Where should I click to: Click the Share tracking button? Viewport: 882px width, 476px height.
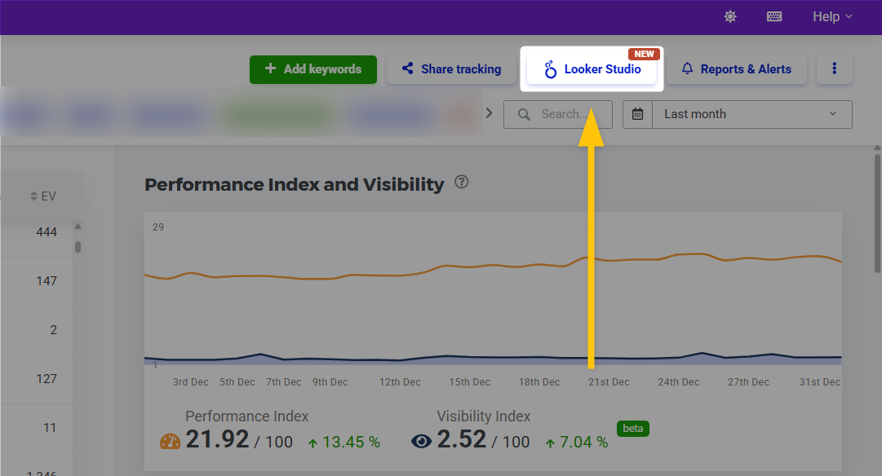point(451,69)
